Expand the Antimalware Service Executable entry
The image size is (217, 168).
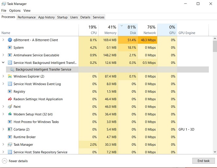(x=3, y=55)
